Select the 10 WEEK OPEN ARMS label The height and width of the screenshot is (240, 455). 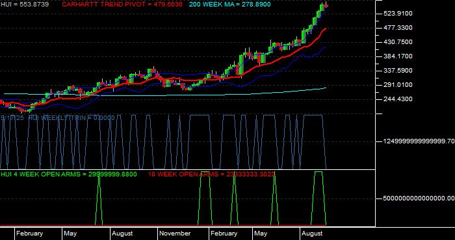[211, 174]
